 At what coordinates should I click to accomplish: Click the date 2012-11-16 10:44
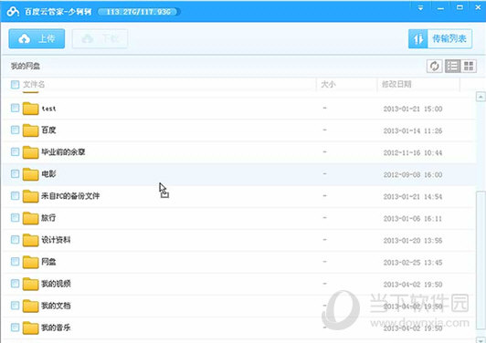pyautogui.click(x=413, y=153)
